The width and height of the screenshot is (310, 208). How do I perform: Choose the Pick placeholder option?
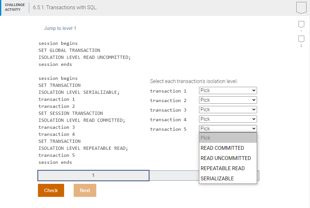click(x=206, y=137)
